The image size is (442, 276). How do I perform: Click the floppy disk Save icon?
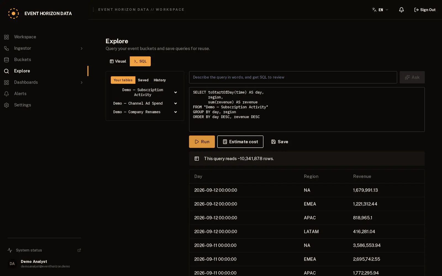pos(273,142)
